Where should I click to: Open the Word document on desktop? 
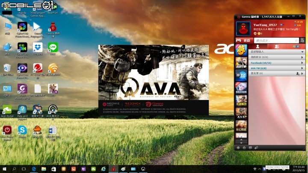tap(53, 133)
